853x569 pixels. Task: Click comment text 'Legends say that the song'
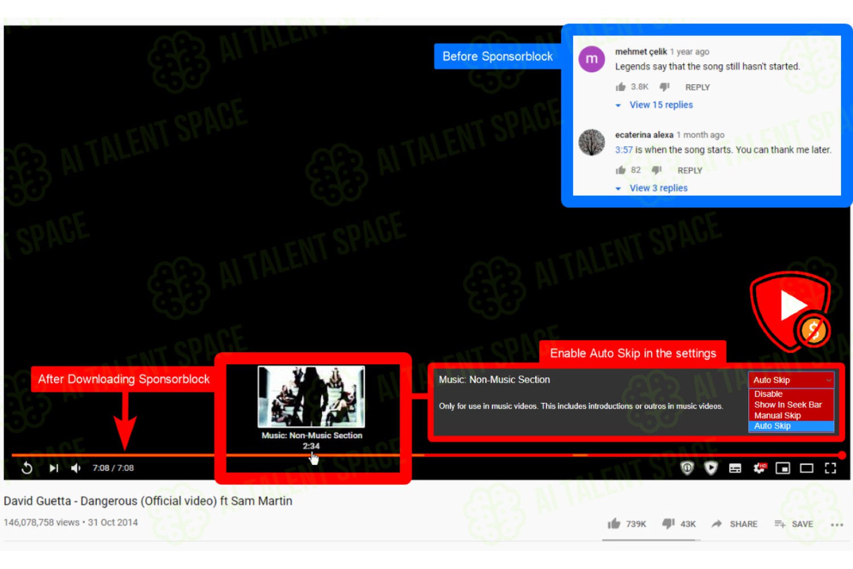707,67
